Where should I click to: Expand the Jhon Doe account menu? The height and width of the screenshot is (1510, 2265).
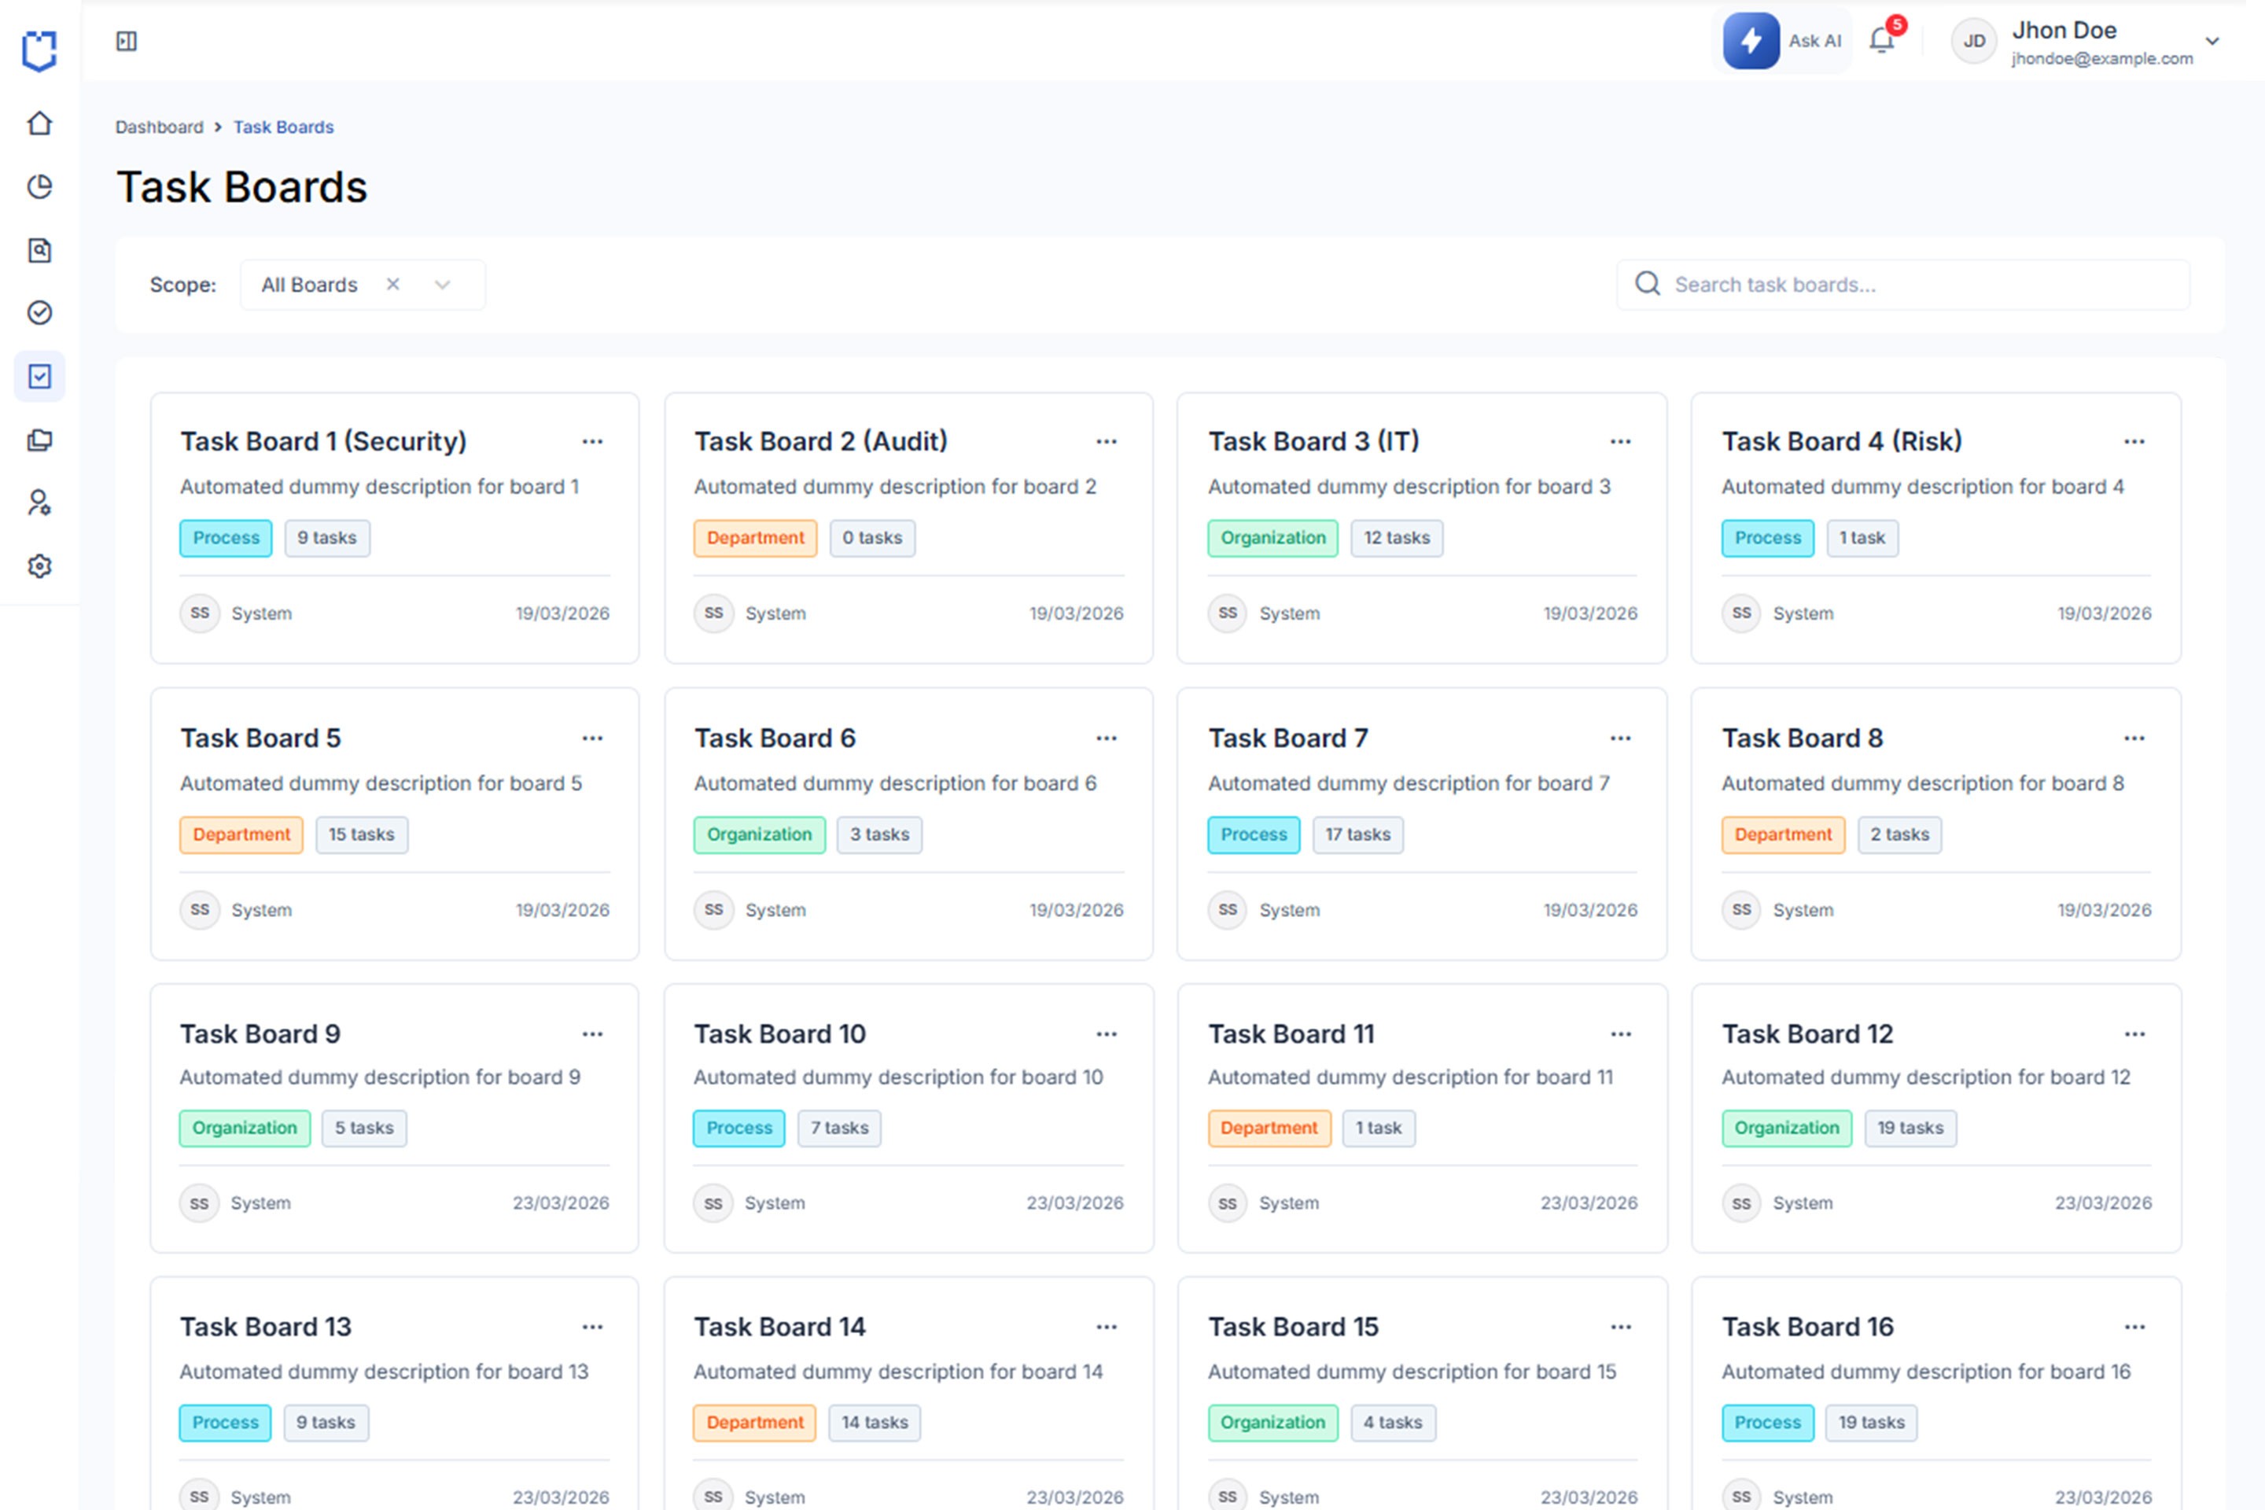[2212, 40]
